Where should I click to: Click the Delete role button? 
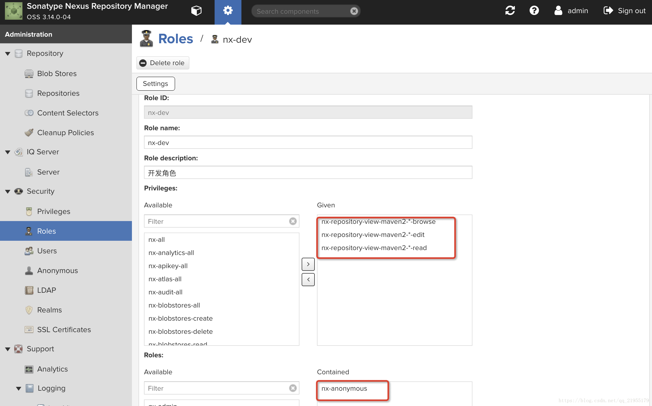click(163, 63)
